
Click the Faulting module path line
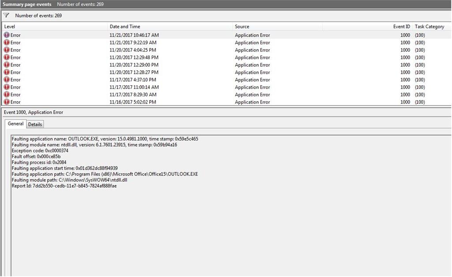pos(69,180)
